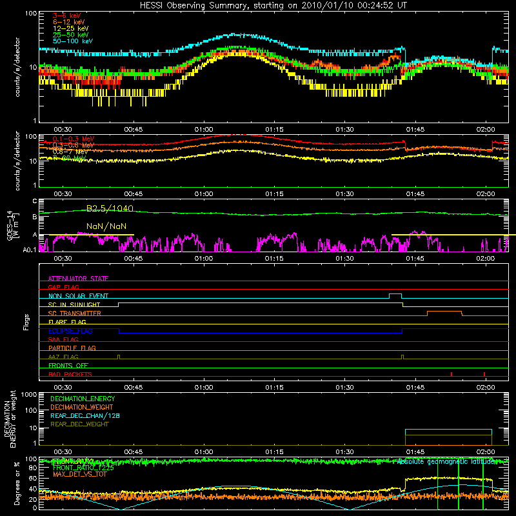The image size is (516, 516).
Task: Click the DECIMATION_ENERGY legend label
Action: (x=83, y=399)
